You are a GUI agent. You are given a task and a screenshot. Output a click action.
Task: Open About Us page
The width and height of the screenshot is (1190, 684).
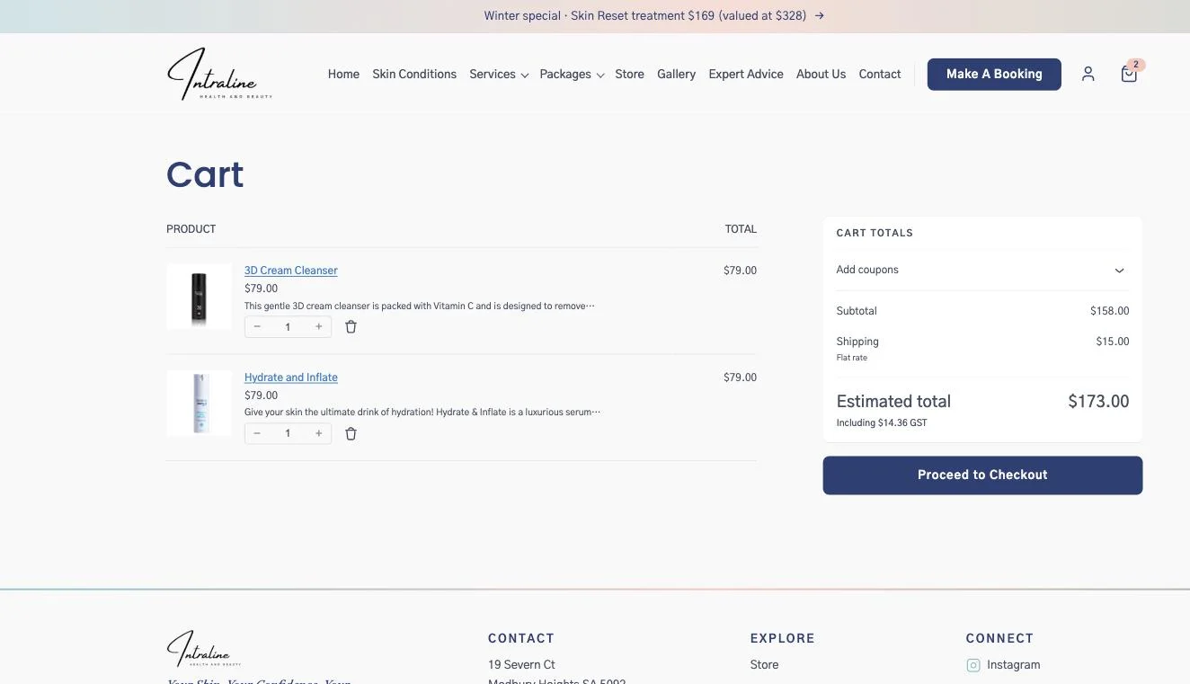[821, 74]
